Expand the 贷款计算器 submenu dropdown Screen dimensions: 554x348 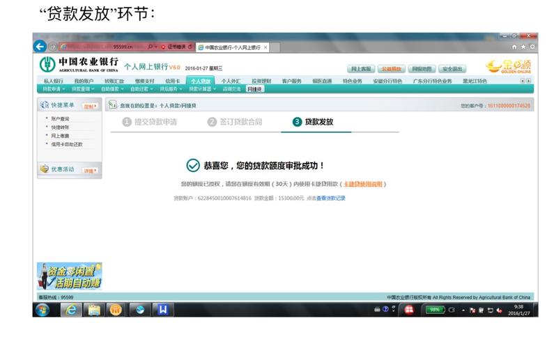203,89
